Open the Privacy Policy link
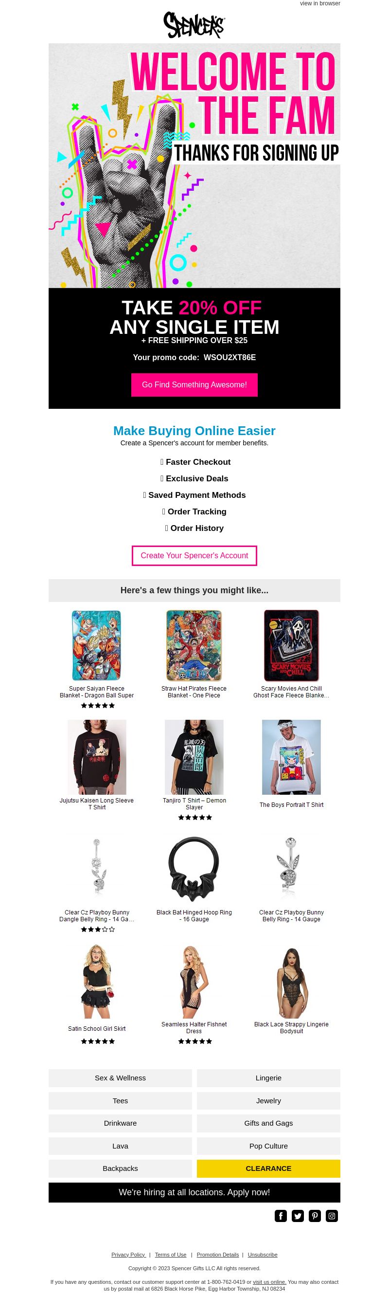This screenshot has width=389, height=1314. click(128, 1254)
